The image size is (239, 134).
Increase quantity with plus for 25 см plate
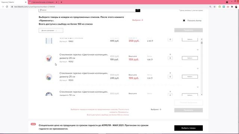coord(170,73)
